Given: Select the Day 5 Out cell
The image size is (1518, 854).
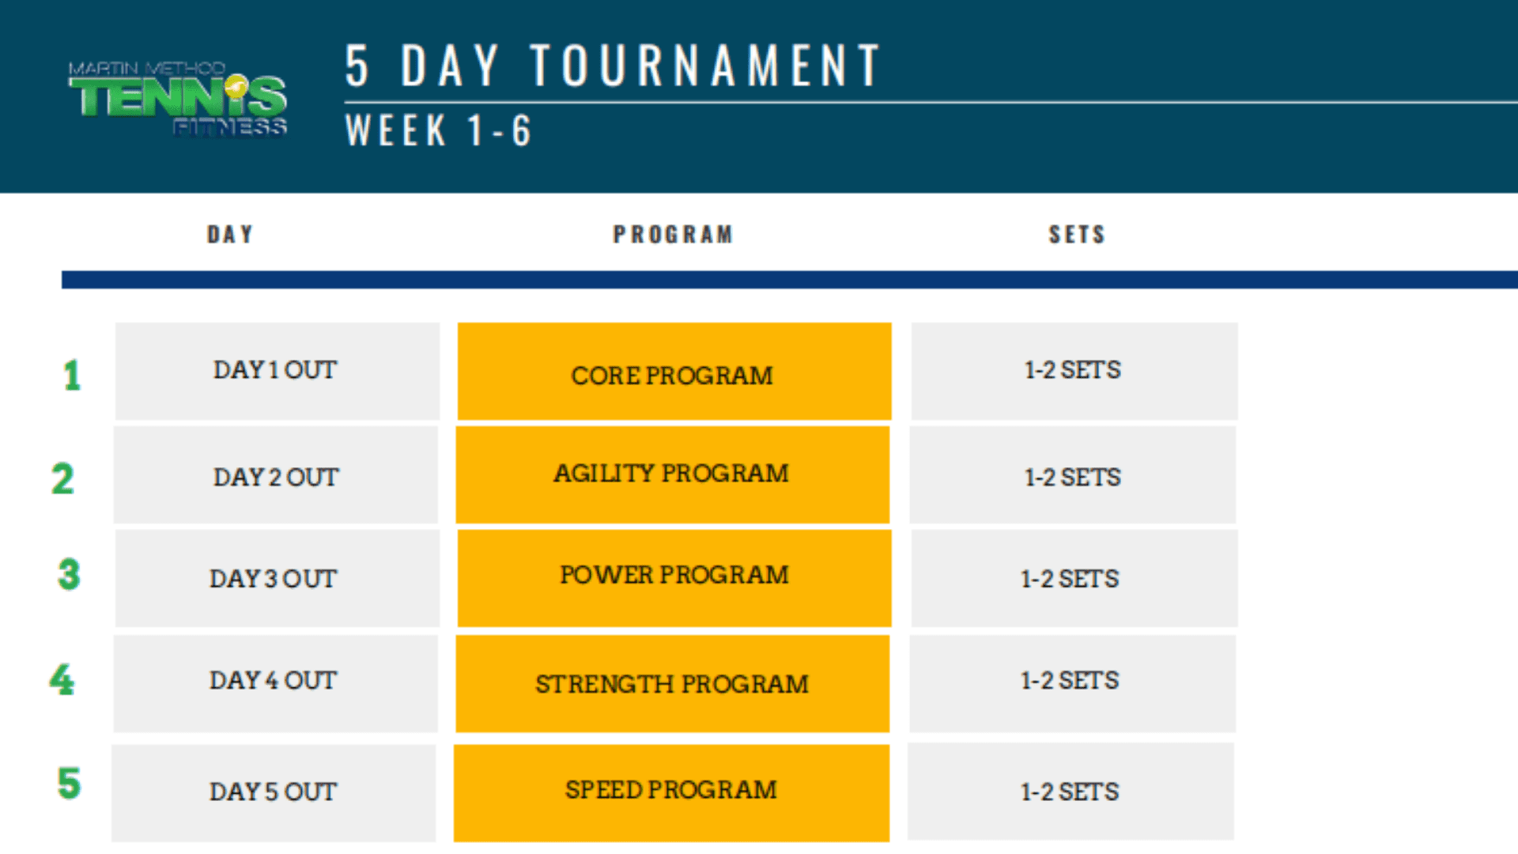Looking at the screenshot, I should pos(274,792).
